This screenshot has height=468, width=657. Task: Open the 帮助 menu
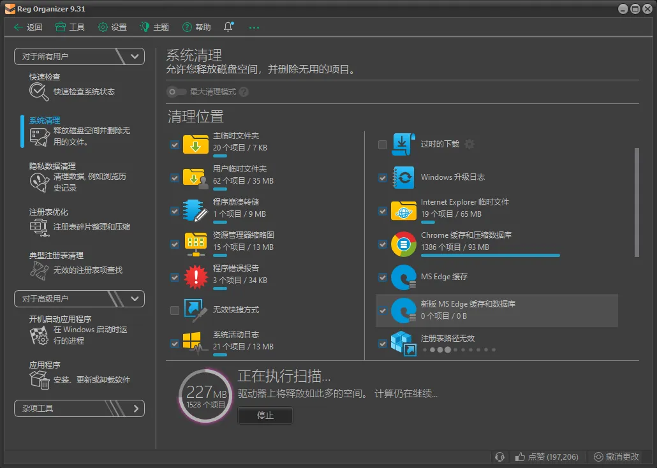pos(196,27)
